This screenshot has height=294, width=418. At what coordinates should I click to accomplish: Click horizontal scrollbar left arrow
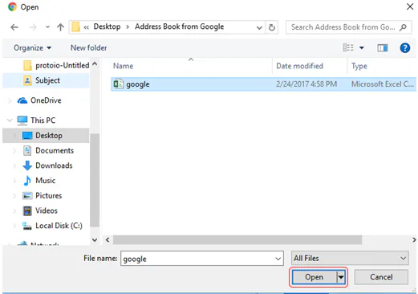(x=108, y=239)
